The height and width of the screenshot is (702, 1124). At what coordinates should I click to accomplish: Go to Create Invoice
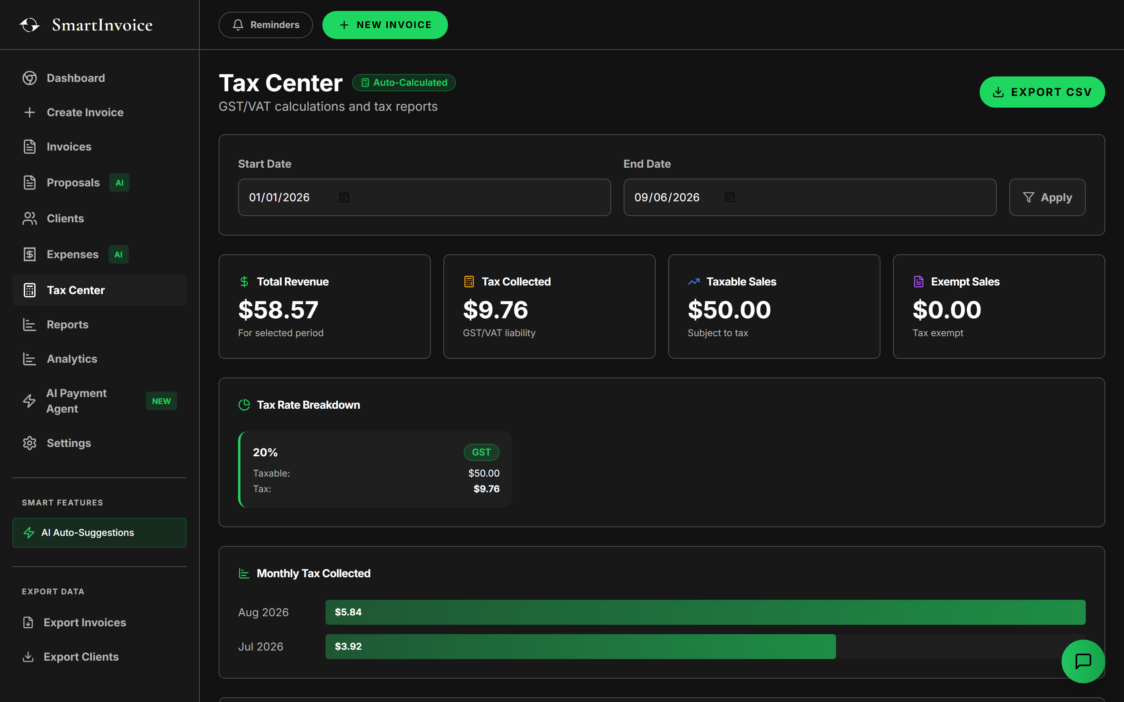(x=100, y=112)
